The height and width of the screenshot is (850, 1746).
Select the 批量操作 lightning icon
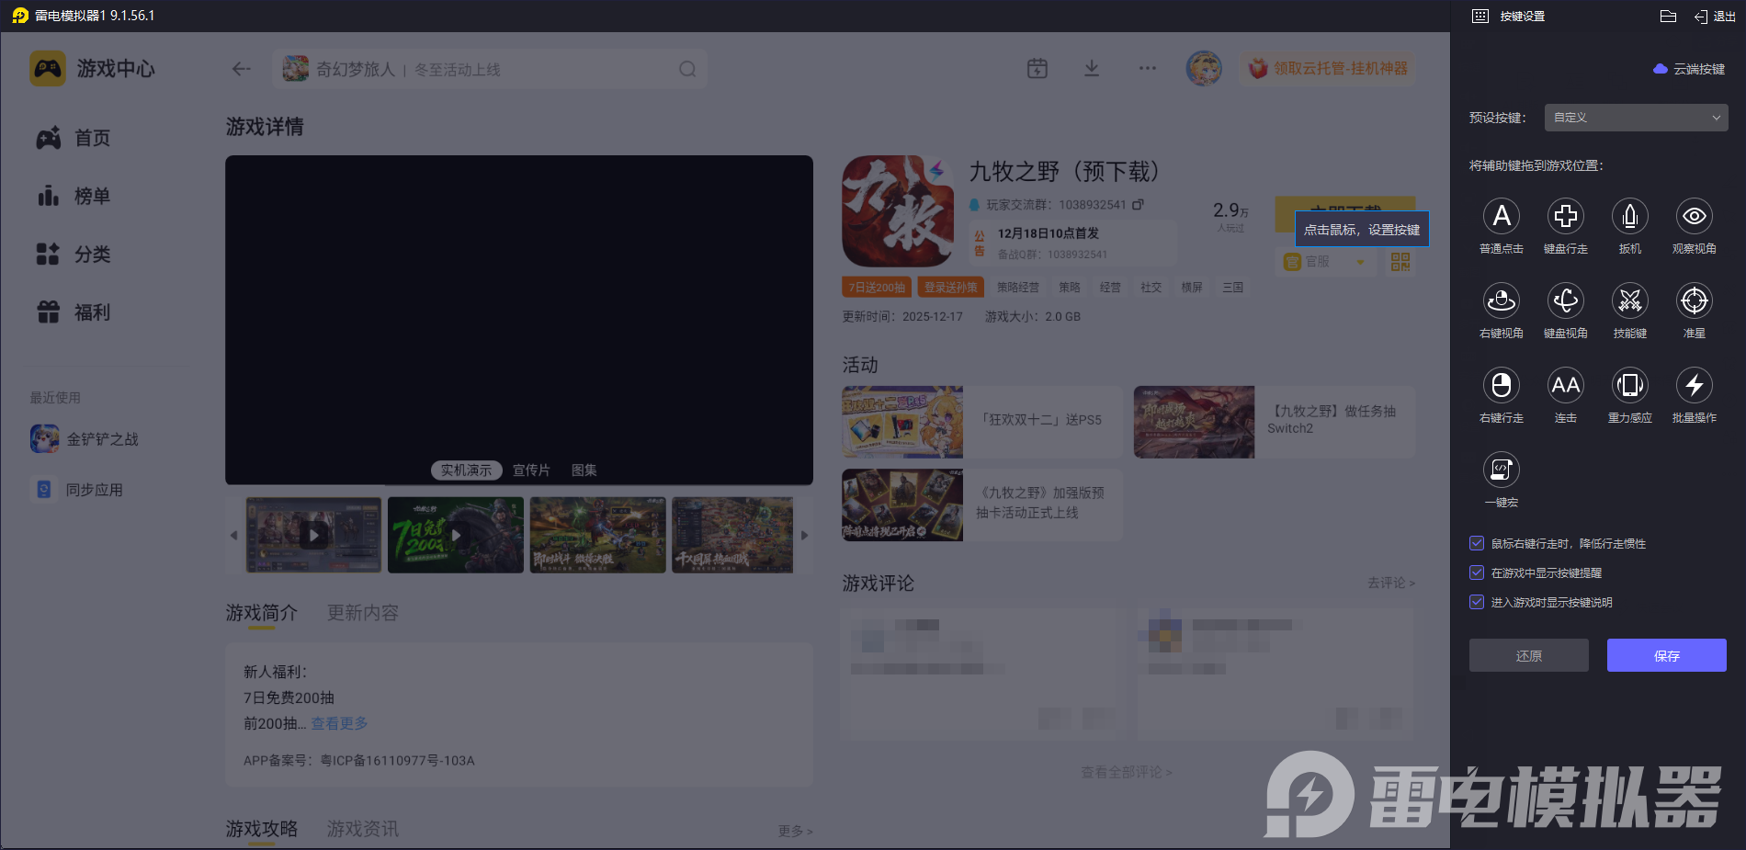pos(1695,385)
